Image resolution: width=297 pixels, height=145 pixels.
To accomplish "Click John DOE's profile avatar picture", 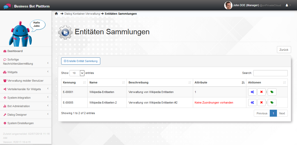I will 228,5.
